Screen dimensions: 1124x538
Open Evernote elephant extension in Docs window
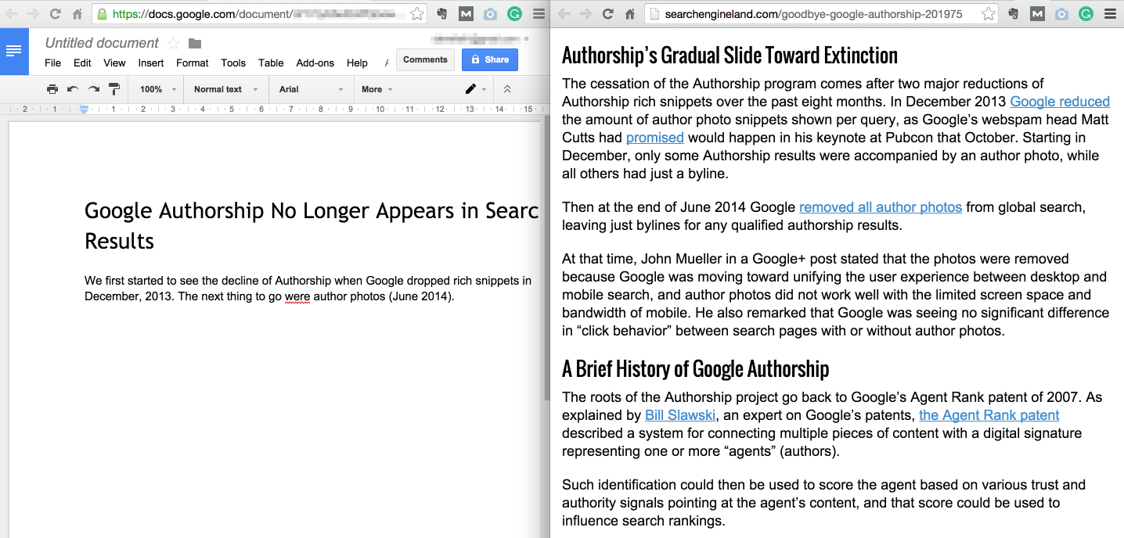tap(442, 14)
